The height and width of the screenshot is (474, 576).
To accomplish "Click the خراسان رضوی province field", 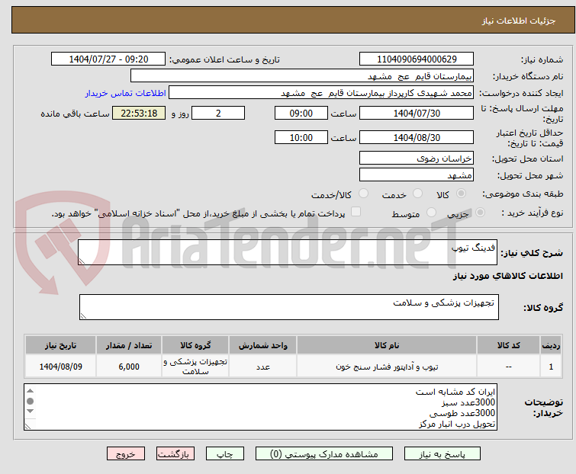I will click(x=417, y=158).
